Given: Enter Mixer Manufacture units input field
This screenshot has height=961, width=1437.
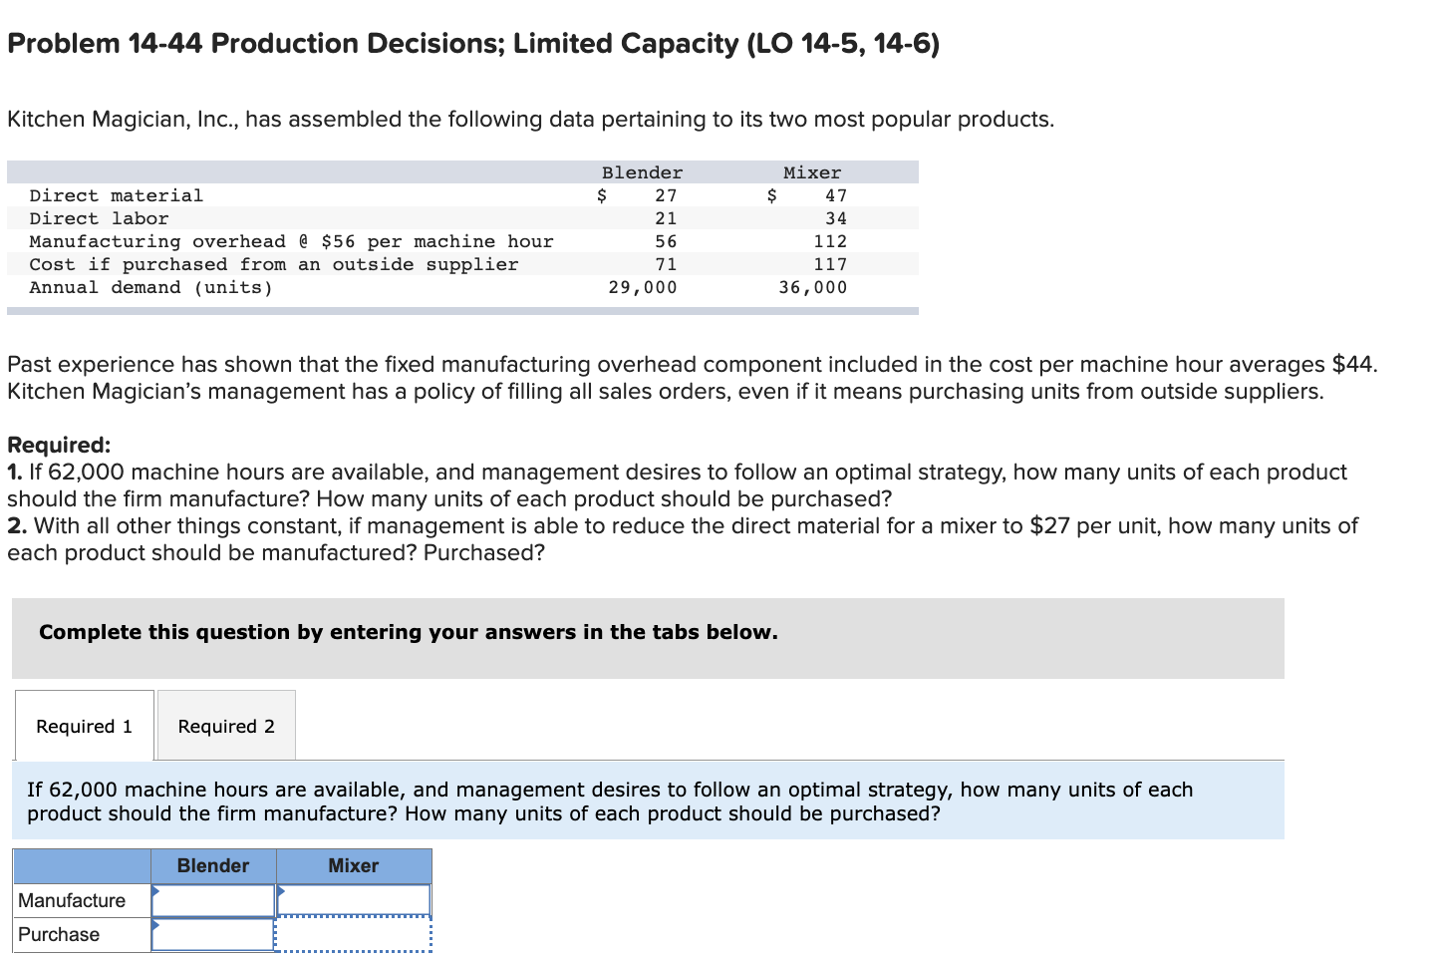Looking at the screenshot, I should pyautogui.click(x=356, y=899).
